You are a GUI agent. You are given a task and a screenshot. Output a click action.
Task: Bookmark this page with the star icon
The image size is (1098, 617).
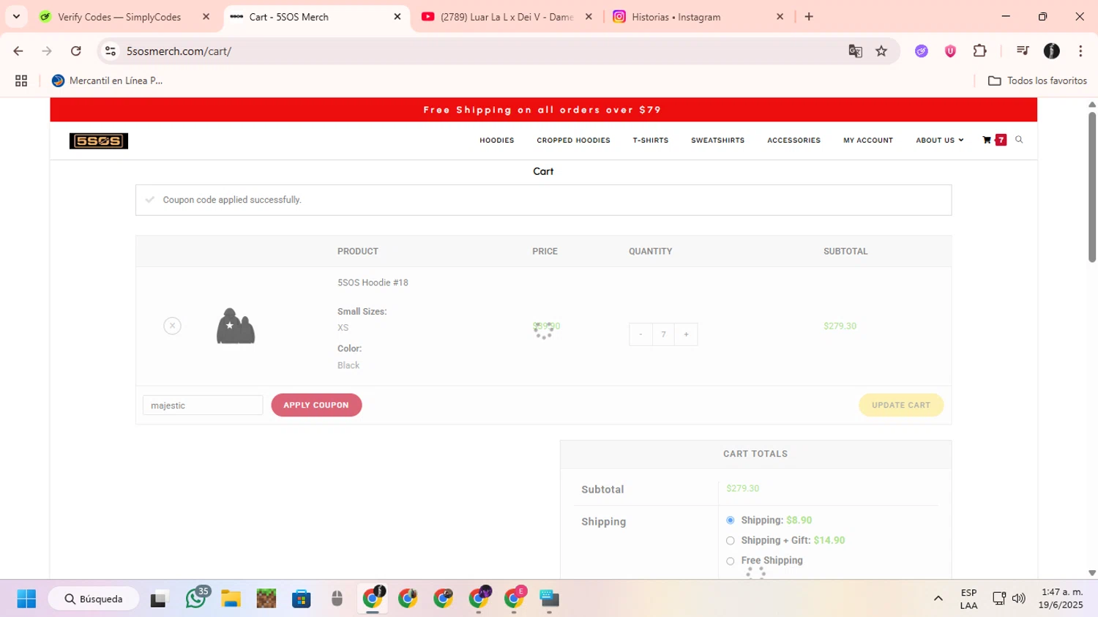881,51
